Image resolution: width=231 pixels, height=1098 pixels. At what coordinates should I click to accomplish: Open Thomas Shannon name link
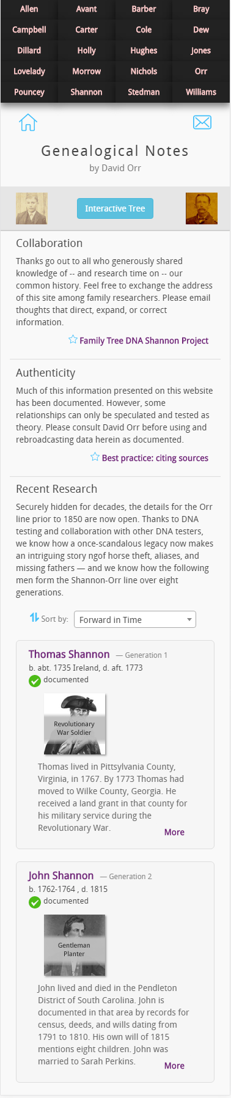click(x=69, y=654)
